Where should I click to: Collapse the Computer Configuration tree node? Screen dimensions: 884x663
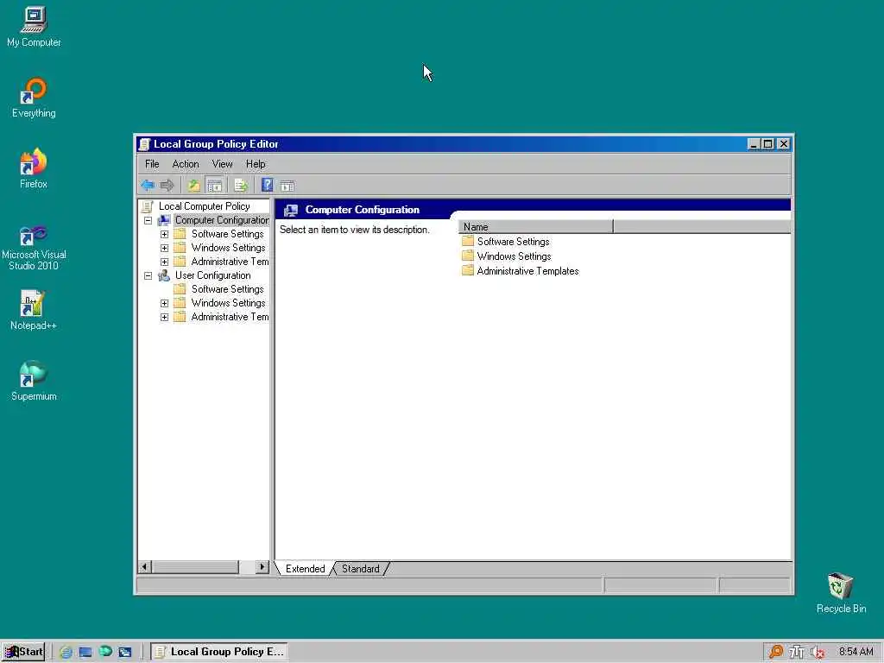tap(148, 220)
